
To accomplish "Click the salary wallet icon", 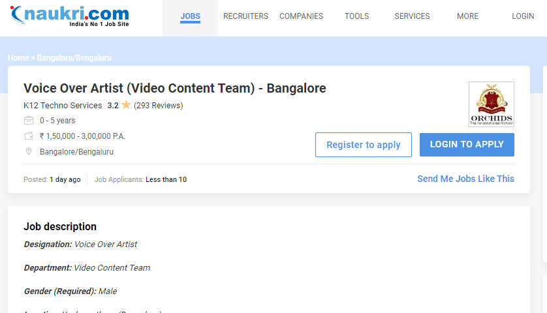I will pos(29,136).
